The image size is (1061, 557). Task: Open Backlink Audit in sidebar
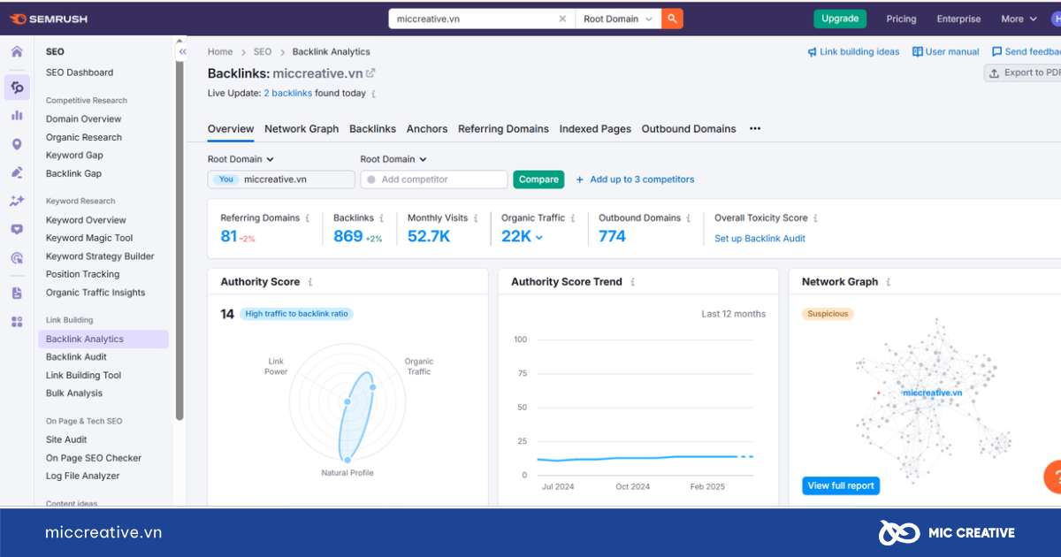click(76, 357)
